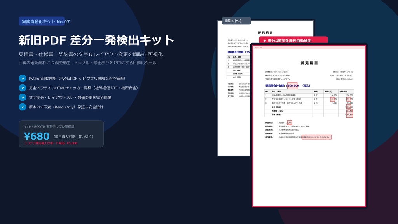Screen dimensions: 398x224
Task: Click the red-boxed remark ending とさせていただきます
Action: (316, 137)
